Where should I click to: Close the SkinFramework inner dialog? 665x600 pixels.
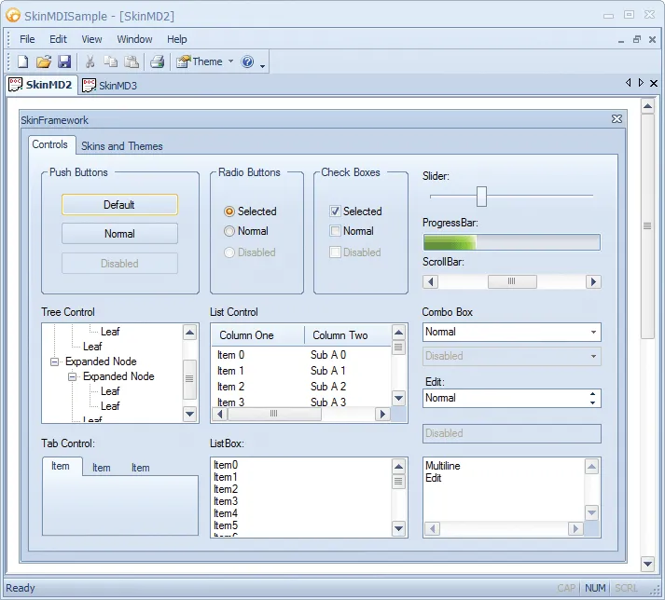tap(617, 119)
